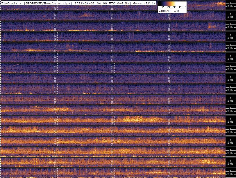Click the 19:30 time marker
Image resolution: width=236 pixels, height=178 pixels.
pos(112,90)
